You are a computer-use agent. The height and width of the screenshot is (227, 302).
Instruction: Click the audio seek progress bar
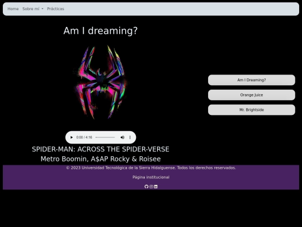[105, 137]
